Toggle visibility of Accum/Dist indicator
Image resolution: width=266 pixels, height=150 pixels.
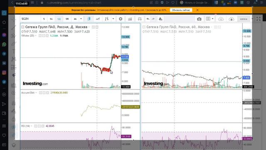coord(40,92)
